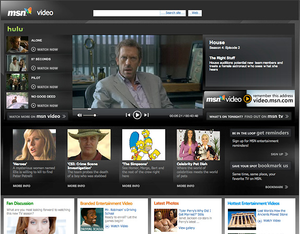The image size is (300, 234).
Task: Focus the site search text field
Action: (126, 13)
